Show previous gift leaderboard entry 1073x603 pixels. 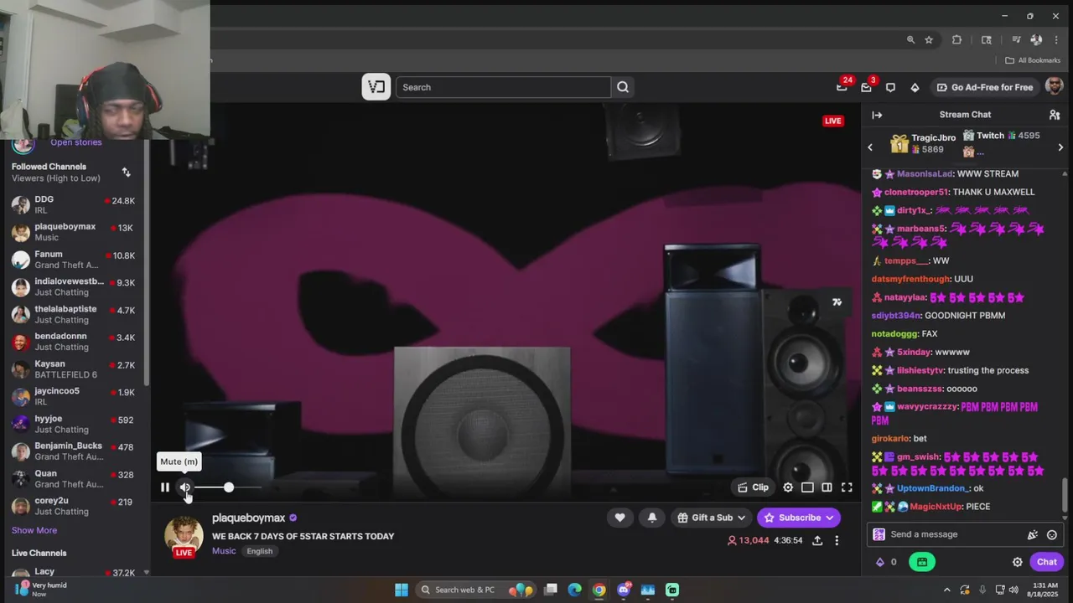(870, 147)
